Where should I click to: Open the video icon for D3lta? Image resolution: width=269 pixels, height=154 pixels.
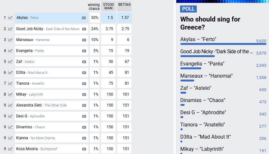coord(84,73)
